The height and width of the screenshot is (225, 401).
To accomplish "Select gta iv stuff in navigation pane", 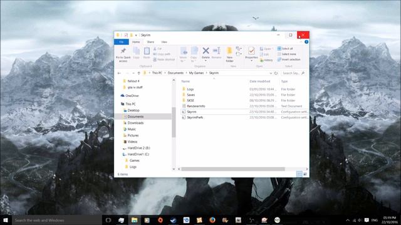I will (135, 87).
